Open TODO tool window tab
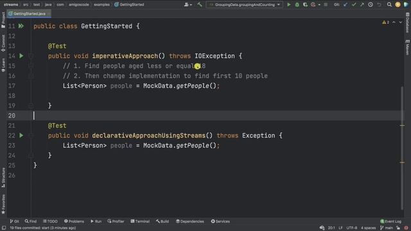The height and width of the screenshot is (231, 411). [x=50, y=221]
